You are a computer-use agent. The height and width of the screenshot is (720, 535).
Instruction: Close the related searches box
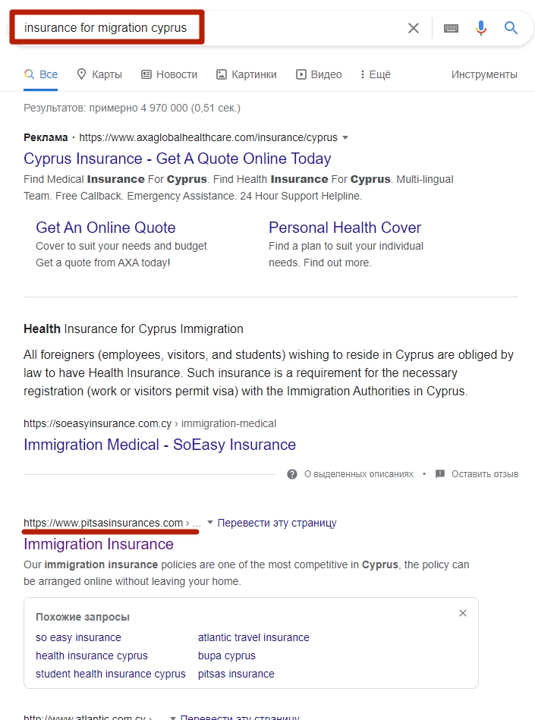[x=463, y=613]
